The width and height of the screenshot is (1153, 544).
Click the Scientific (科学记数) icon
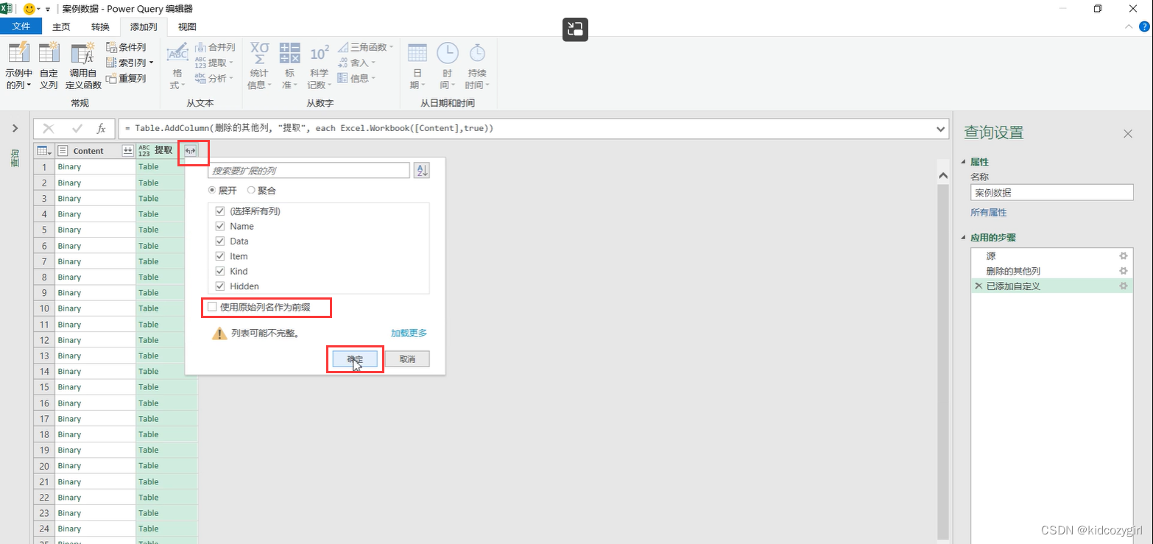pyautogui.click(x=319, y=53)
